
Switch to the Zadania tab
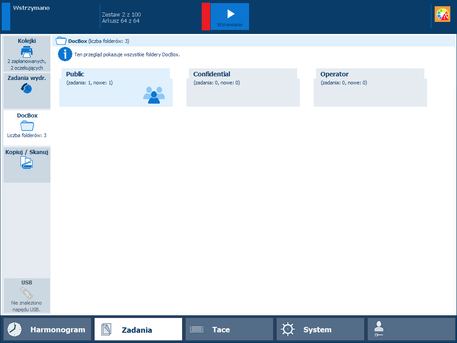pos(138,329)
